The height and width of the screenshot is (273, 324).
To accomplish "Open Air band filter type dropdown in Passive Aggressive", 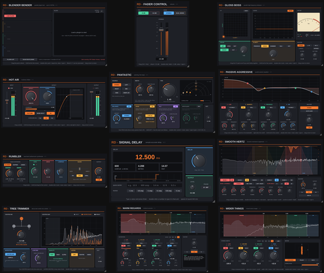I will click(x=291, y=108).
